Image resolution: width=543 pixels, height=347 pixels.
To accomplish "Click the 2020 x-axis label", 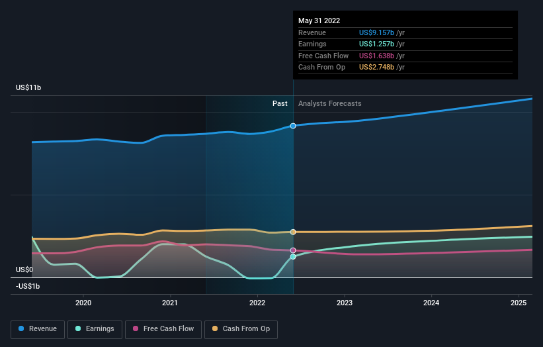I will click(83, 303).
